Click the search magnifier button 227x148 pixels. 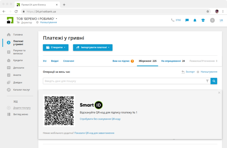pyautogui.click(x=214, y=81)
